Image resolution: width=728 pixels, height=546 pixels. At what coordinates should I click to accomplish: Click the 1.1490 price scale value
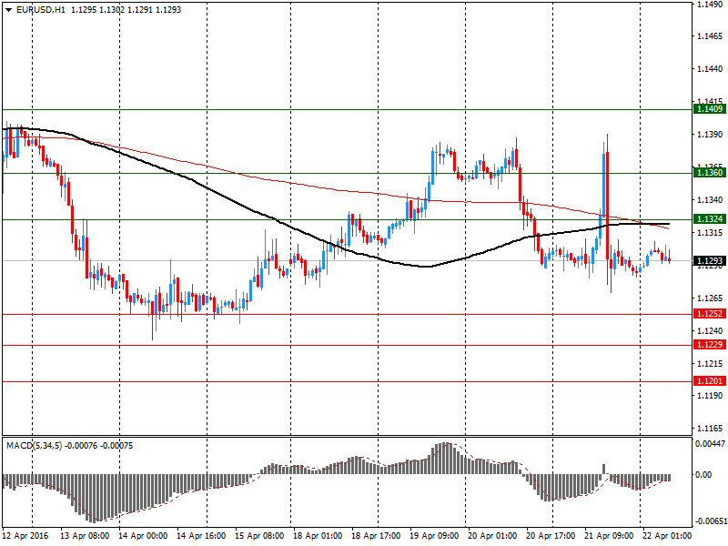[x=710, y=5]
